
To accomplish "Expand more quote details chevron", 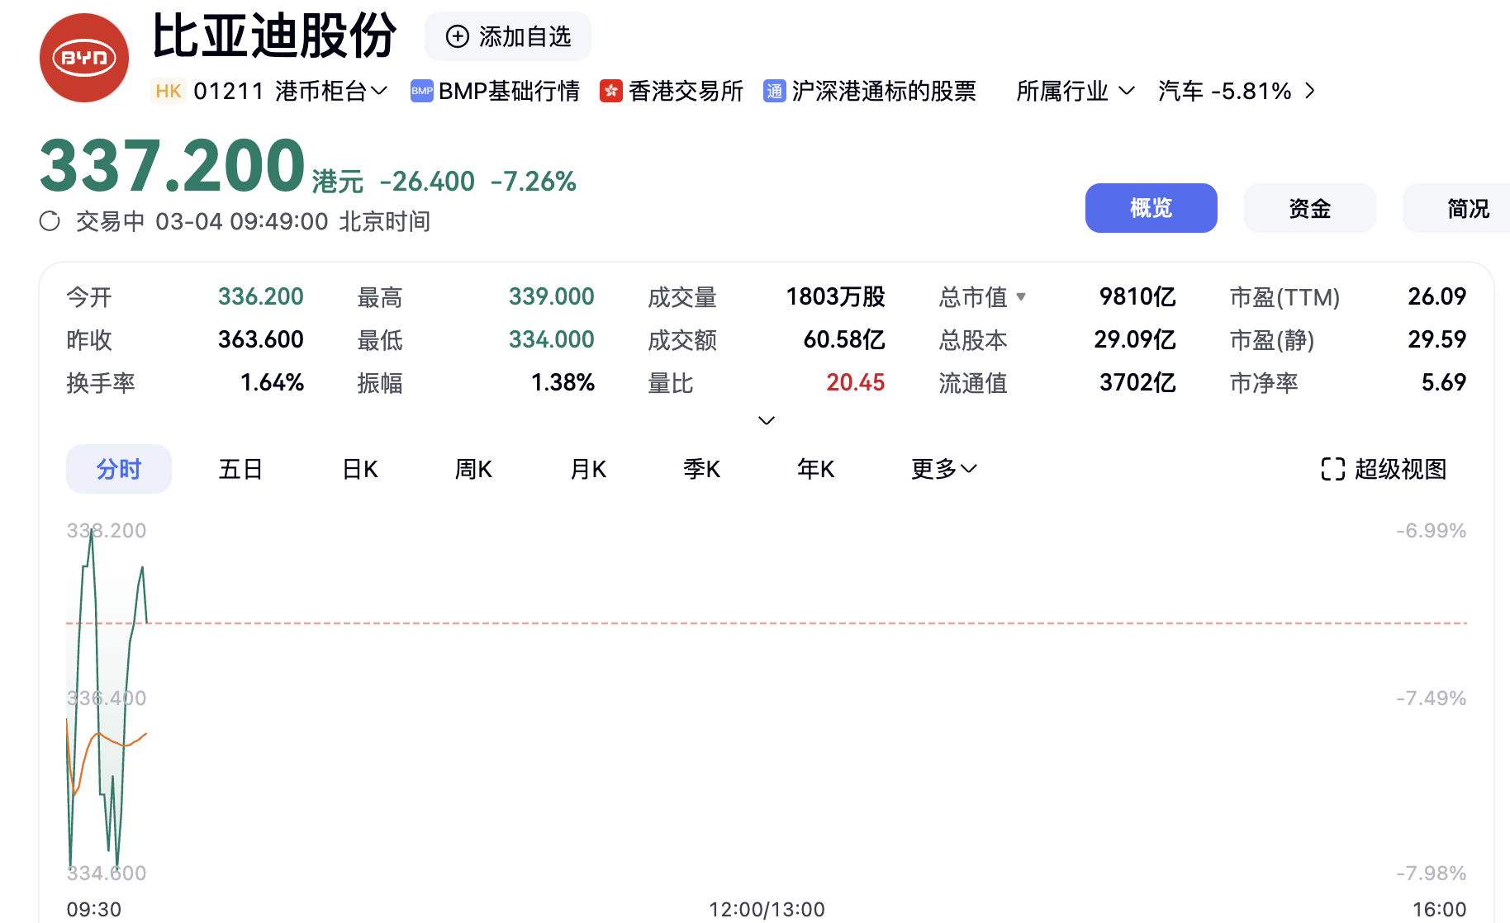I will (767, 420).
